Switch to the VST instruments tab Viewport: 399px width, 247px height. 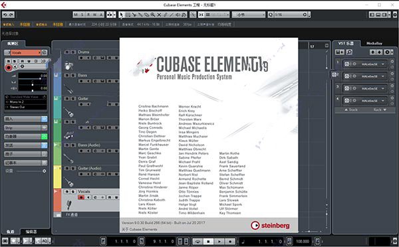(x=346, y=43)
